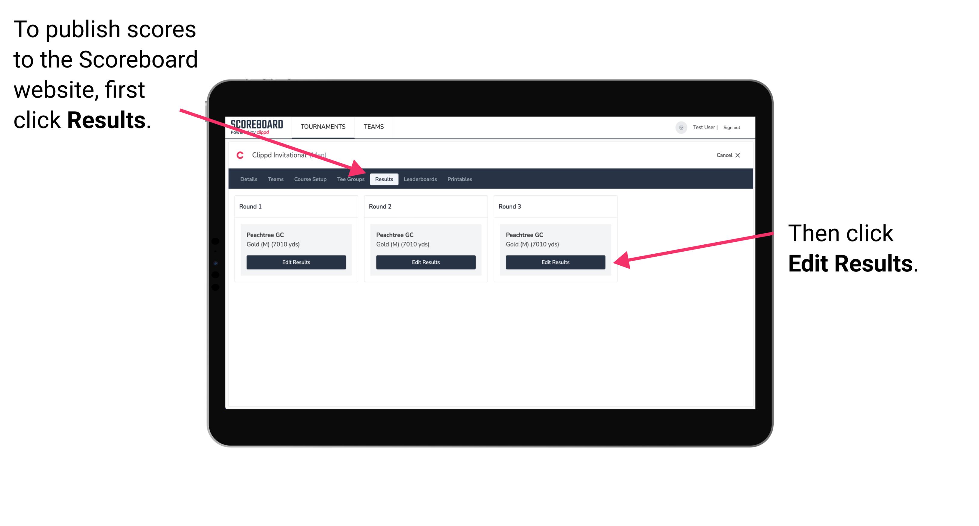
Task: Select the Results tab
Action: click(x=384, y=180)
